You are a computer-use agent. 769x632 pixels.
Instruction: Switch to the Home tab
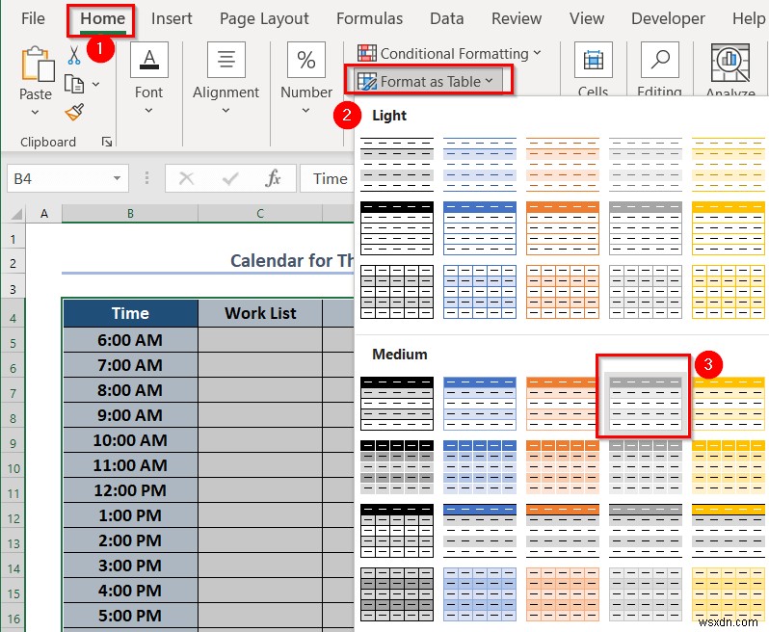[x=102, y=18]
